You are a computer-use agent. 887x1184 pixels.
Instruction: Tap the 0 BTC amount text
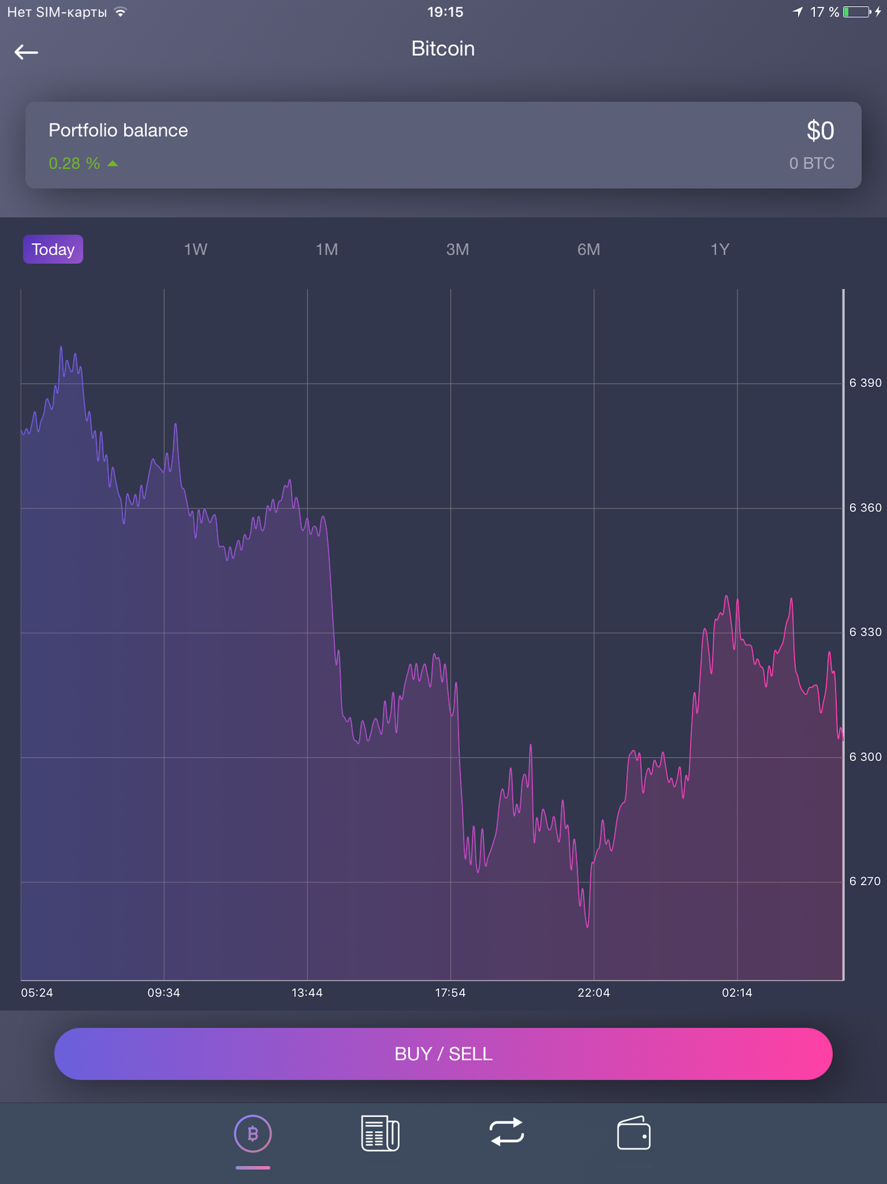click(811, 163)
